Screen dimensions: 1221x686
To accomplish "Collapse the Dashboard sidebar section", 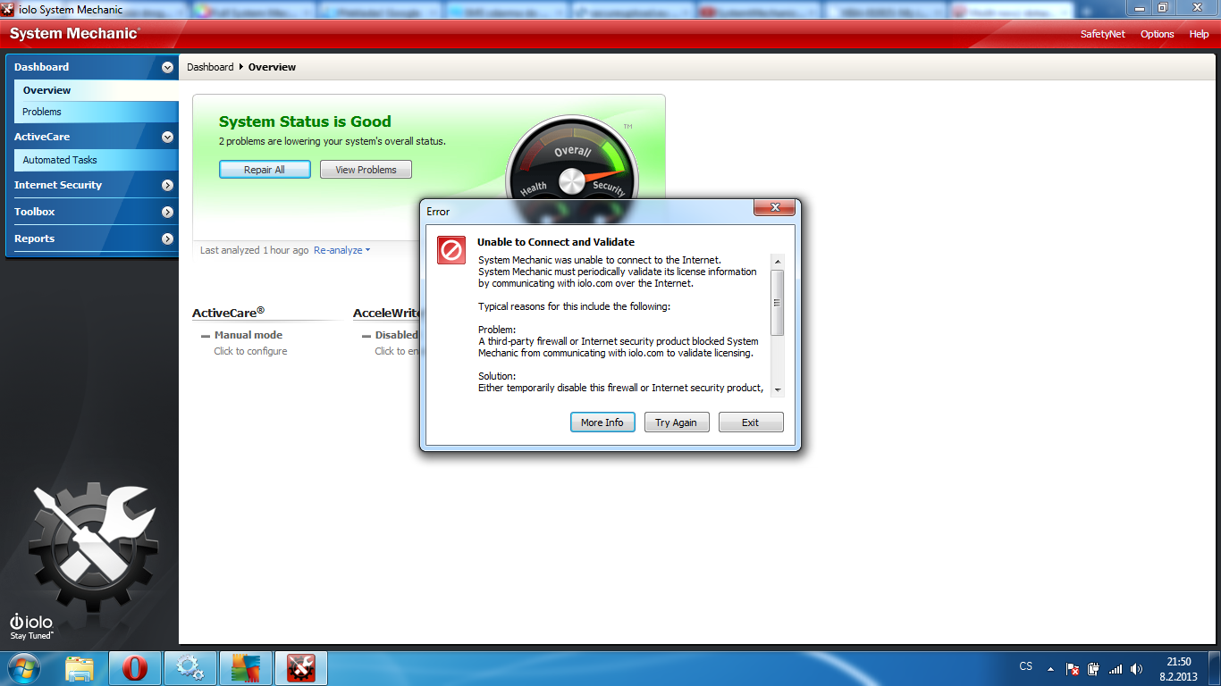I will (x=167, y=67).
